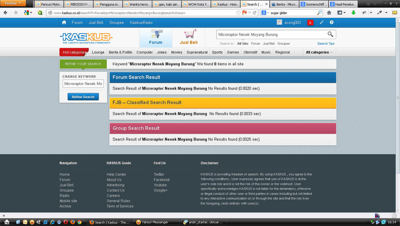This screenshot has width=400, height=226.
Task: Open General Rules footer link
Action: [118, 201]
